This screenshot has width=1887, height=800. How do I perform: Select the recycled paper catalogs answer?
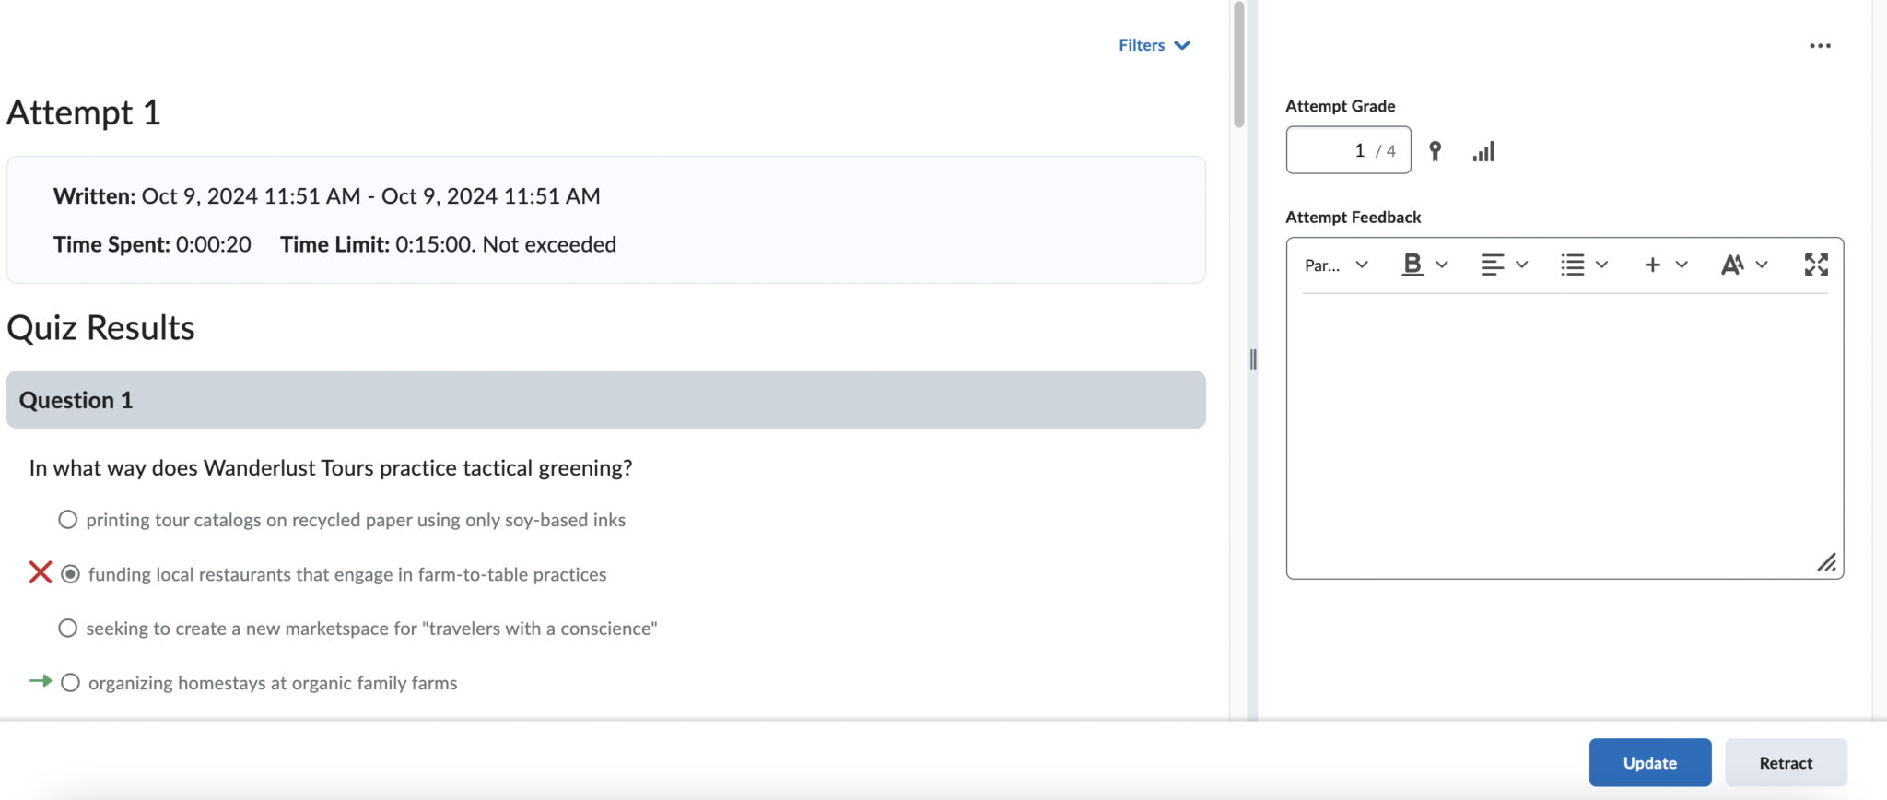(68, 520)
